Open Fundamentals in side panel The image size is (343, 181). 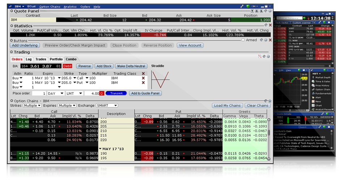point(323,93)
